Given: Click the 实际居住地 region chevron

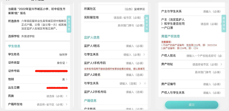Looking at the screenshot, I should (144, 18).
